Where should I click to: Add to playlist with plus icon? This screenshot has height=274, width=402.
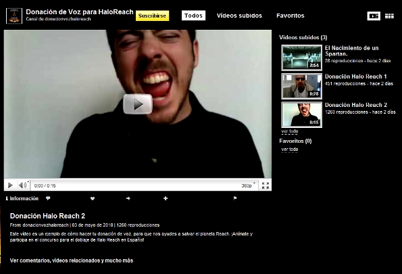[x=166, y=198]
